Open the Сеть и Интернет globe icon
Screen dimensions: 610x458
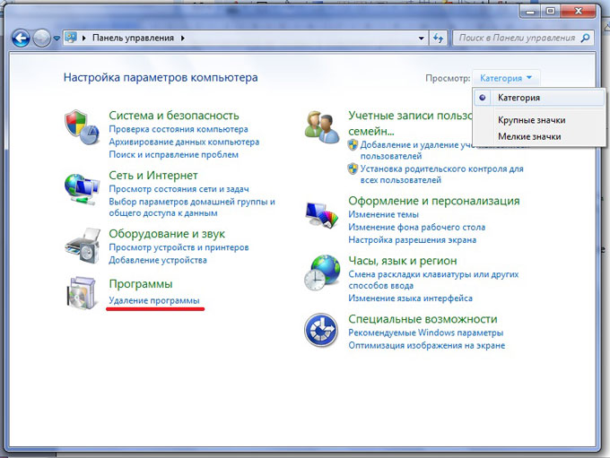(82, 189)
